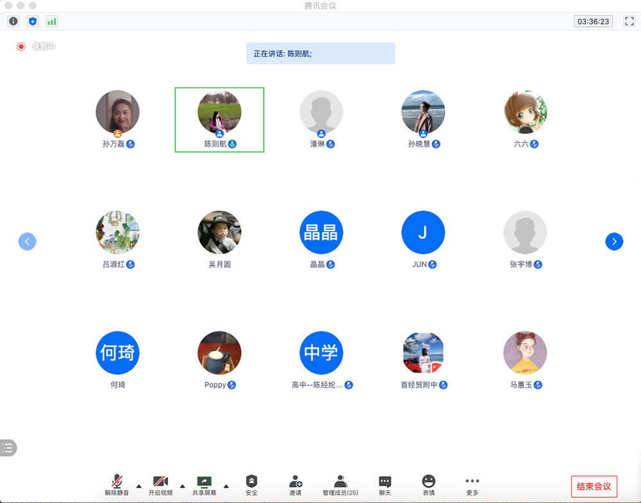Select 陈则航's participant video tile
Screen dimensions: 641x503
(x=219, y=120)
